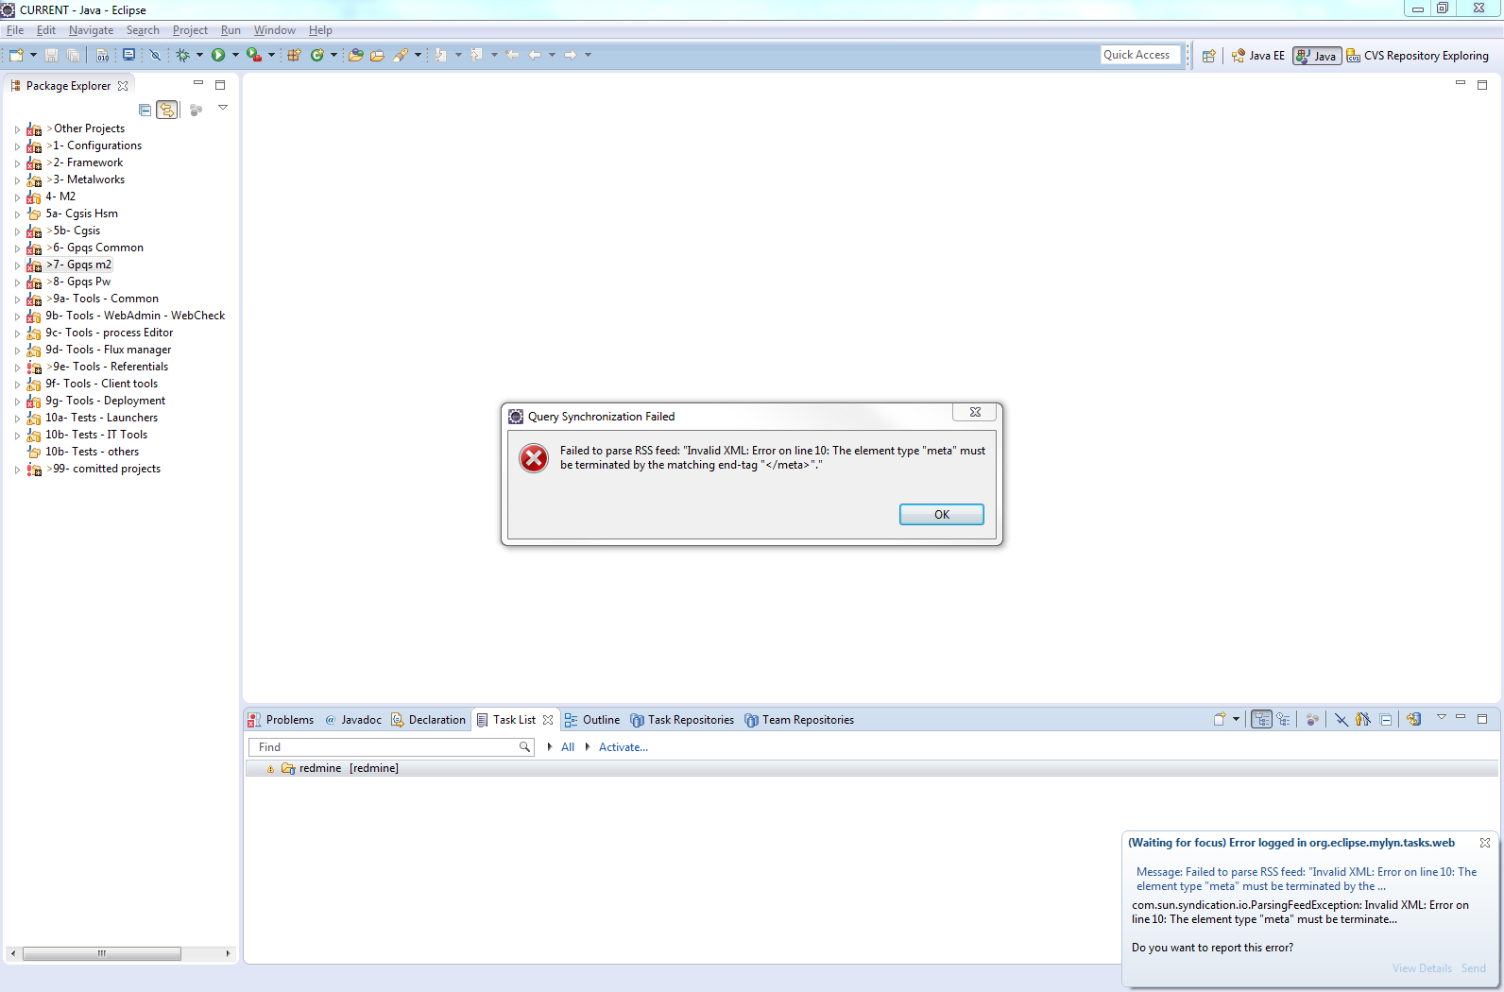Click the Open Perspective icon
Image resolution: width=1504 pixels, height=992 pixels.
click(1208, 56)
